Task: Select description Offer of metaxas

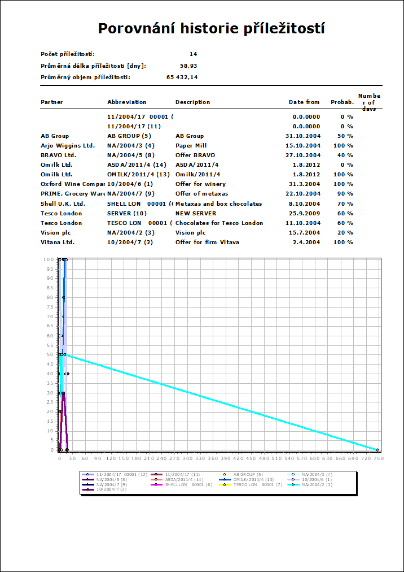Action: [201, 194]
